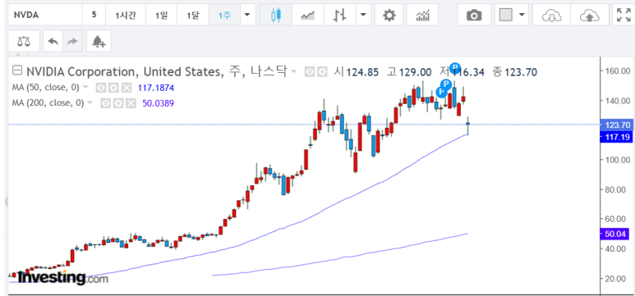
Task: Undo the last chart action
Action: point(53,41)
